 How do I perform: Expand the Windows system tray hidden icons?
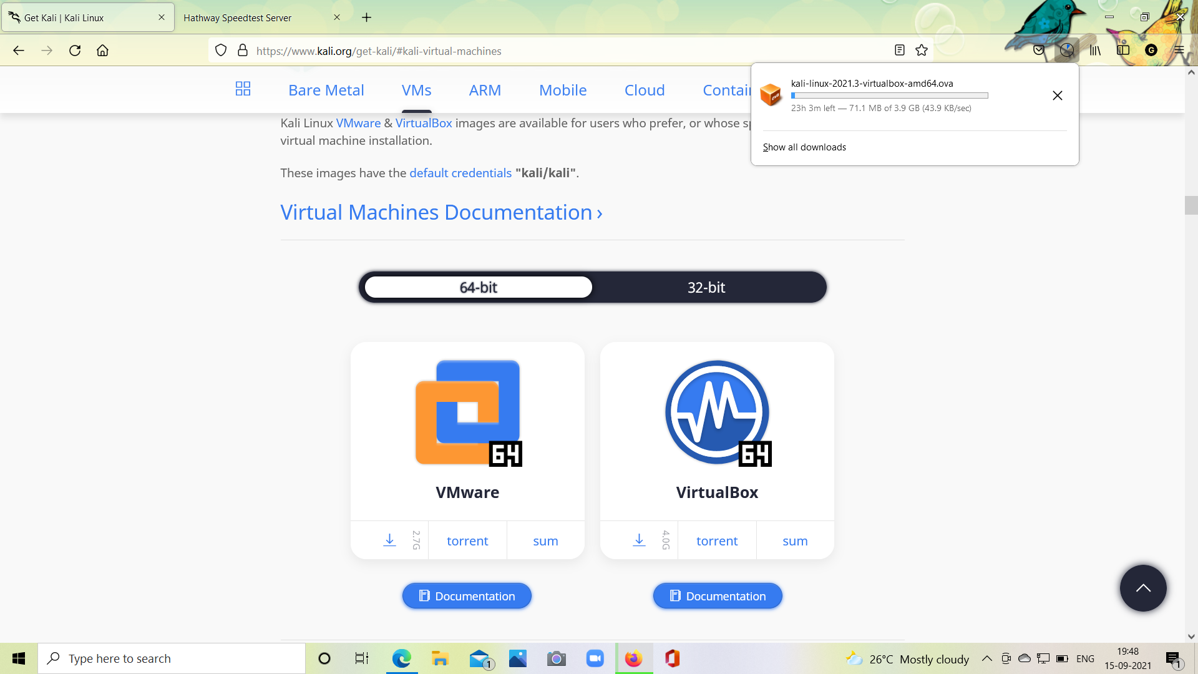(986, 658)
